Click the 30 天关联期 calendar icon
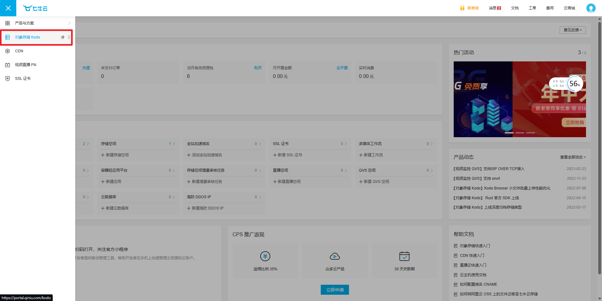 pyautogui.click(x=404, y=256)
